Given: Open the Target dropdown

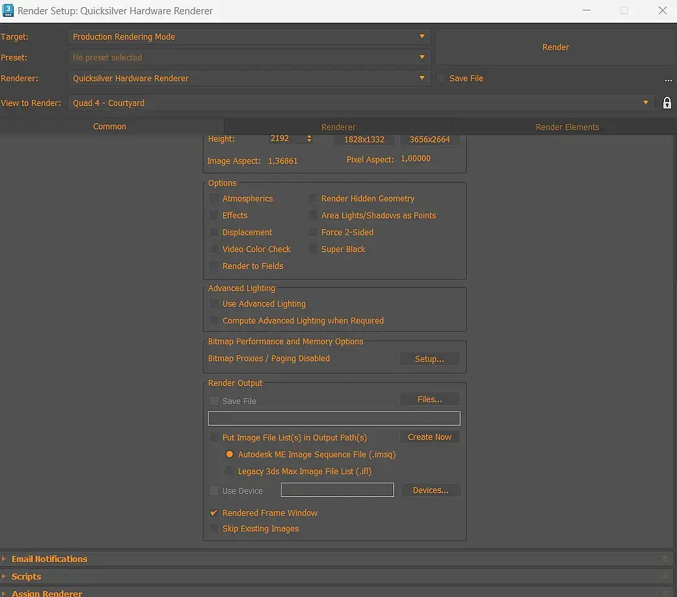Looking at the screenshot, I should (248, 36).
